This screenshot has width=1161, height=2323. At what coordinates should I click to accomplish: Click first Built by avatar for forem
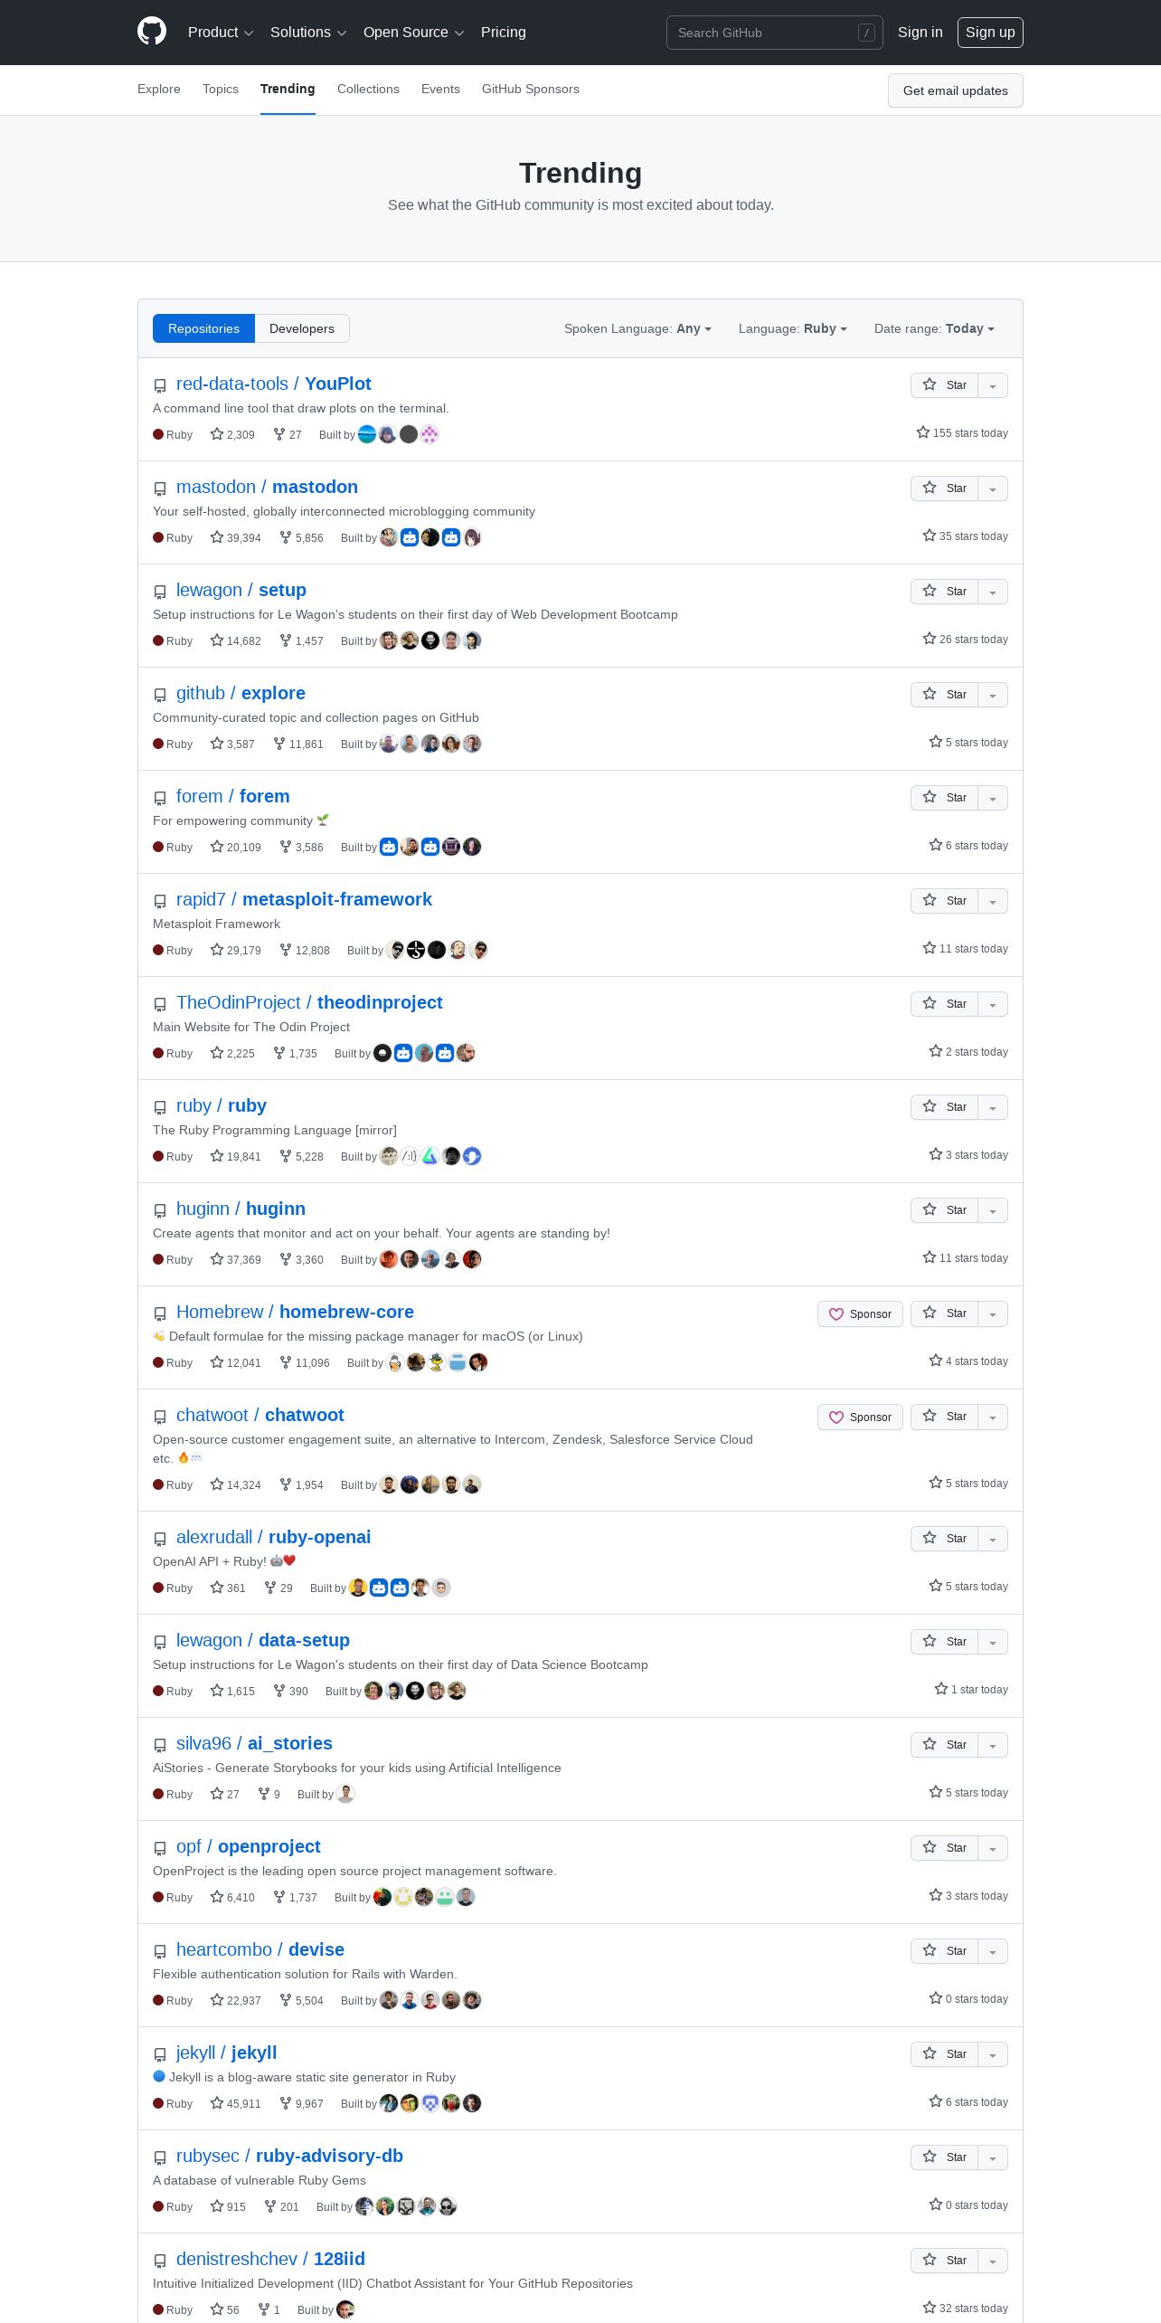click(x=389, y=847)
